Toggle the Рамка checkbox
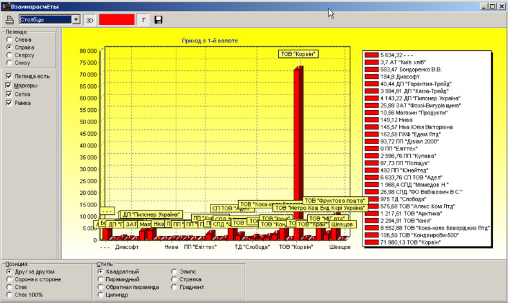This screenshot has height=303, width=508. coord(8,102)
